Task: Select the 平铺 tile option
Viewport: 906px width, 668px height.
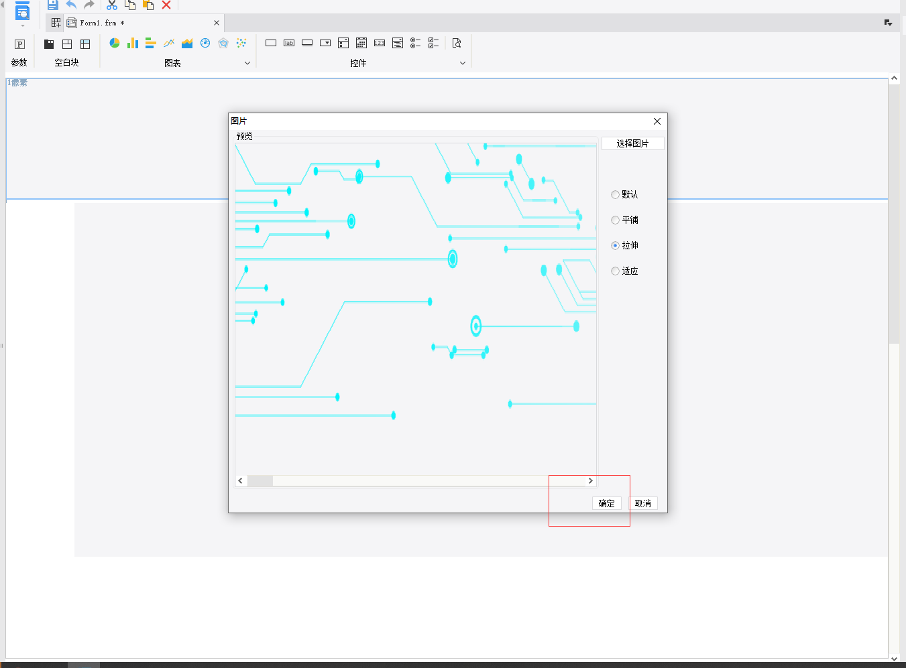Action: click(624, 220)
